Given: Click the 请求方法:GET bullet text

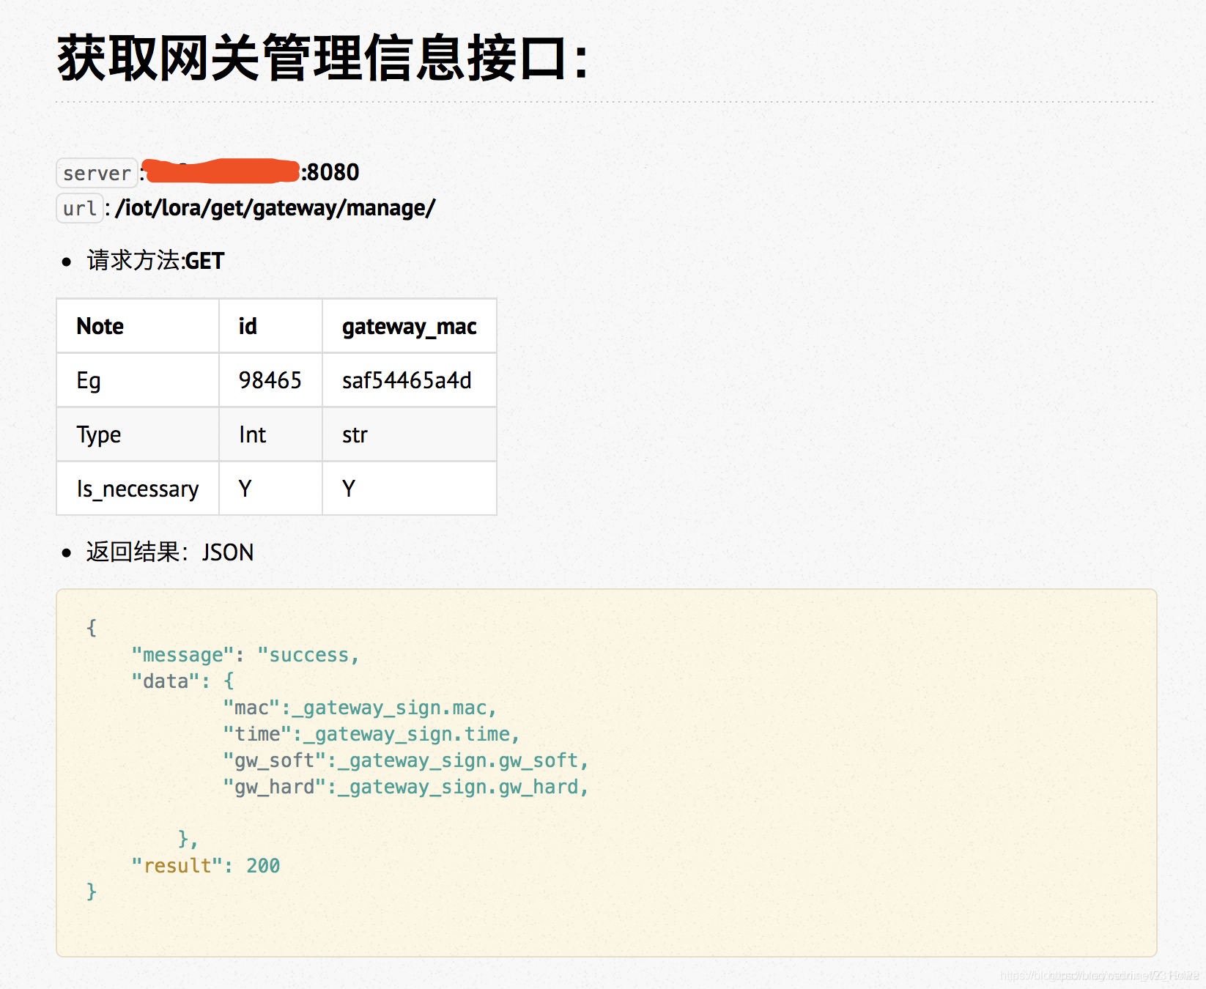Looking at the screenshot, I should click(155, 261).
